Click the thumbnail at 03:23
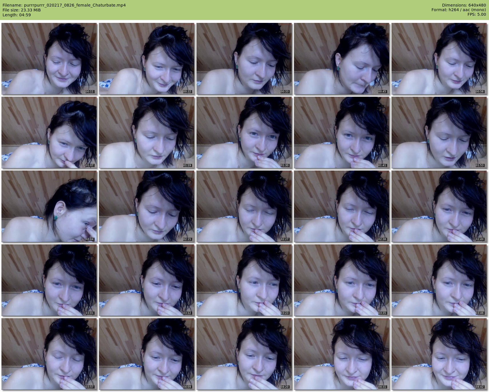 pos(244,280)
